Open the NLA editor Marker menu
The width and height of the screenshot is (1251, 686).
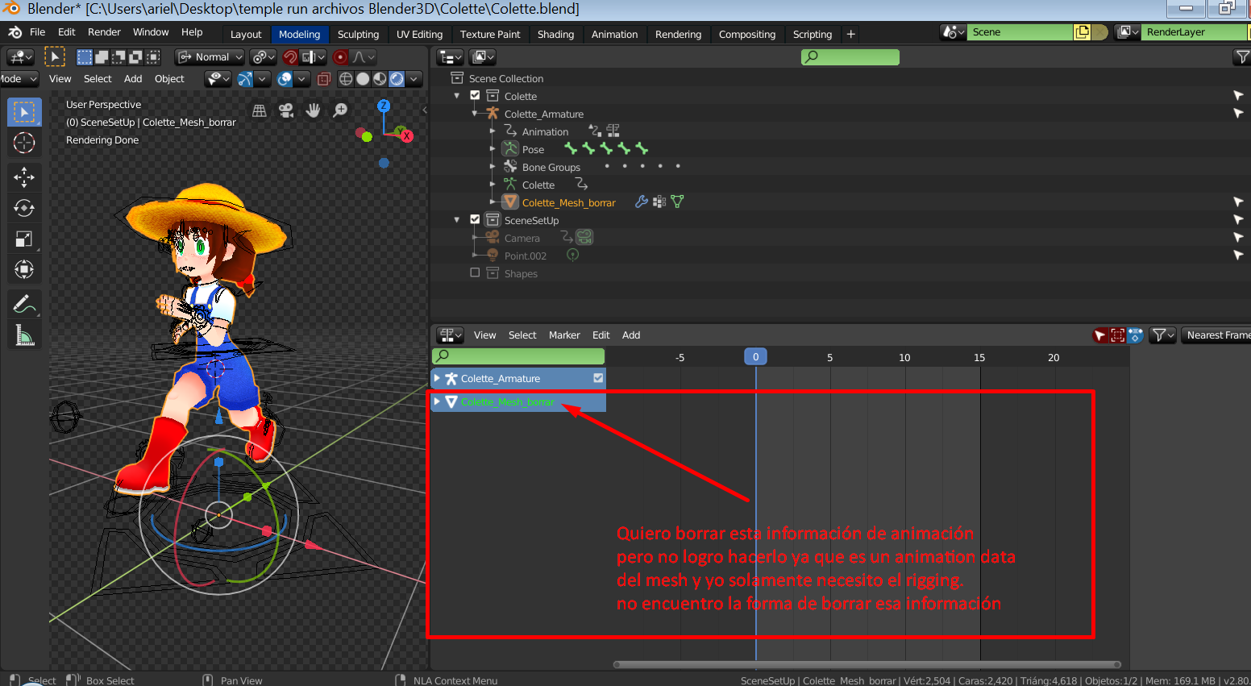564,335
